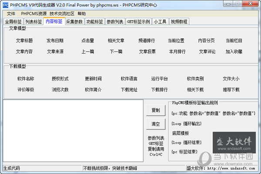Click the PC application icon in title bar

tap(6, 5)
